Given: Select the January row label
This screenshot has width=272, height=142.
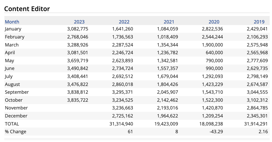Looking at the screenshot, I should pyautogui.click(x=13, y=29).
